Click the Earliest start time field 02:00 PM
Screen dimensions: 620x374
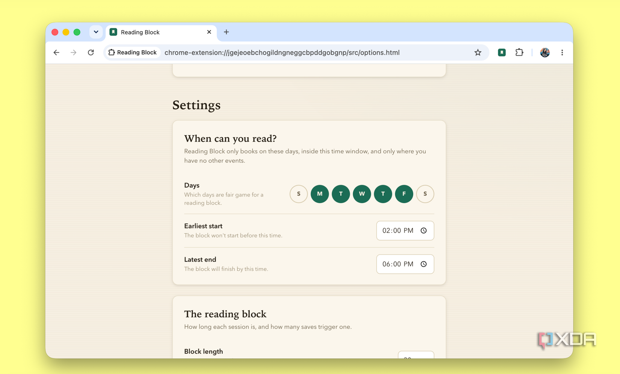pyautogui.click(x=405, y=230)
